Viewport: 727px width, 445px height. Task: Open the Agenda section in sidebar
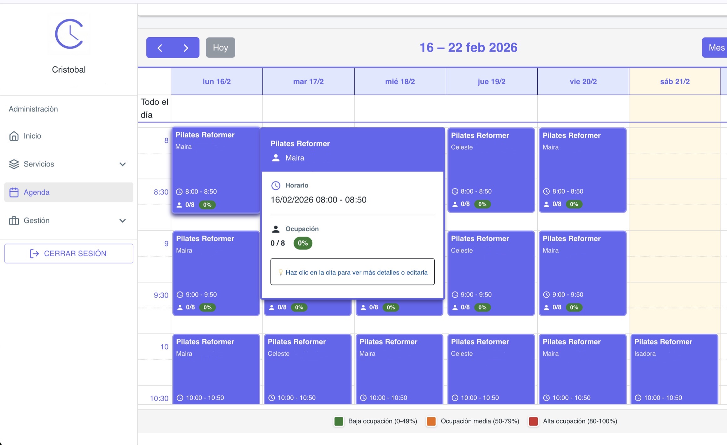[37, 192]
